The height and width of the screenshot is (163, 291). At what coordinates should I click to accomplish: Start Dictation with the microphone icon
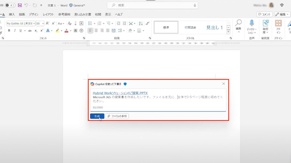(x=251, y=23)
